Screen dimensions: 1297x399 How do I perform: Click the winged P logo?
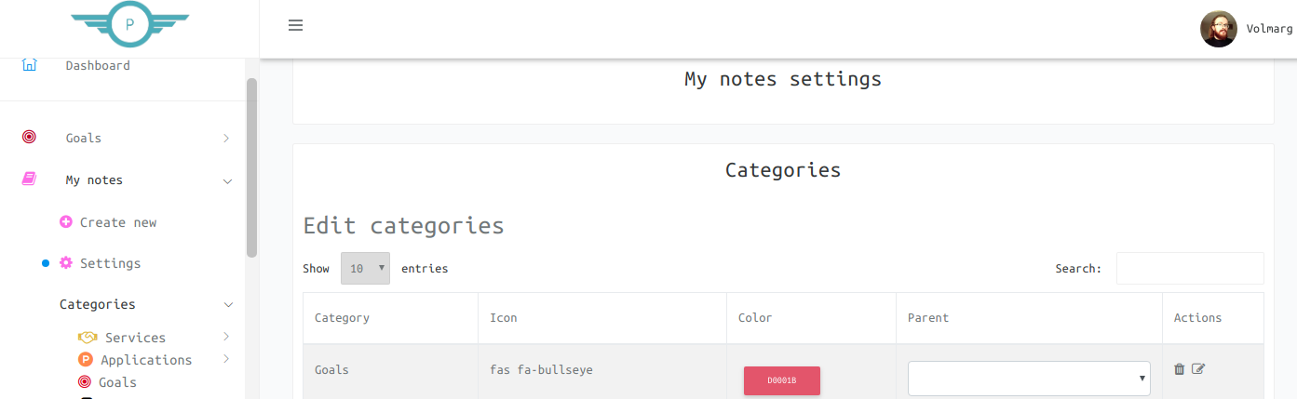pyautogui.click(x=129, y=22)
